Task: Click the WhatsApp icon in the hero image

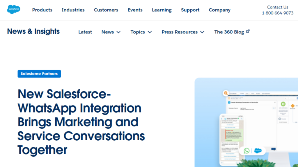Action: [247, 150]
